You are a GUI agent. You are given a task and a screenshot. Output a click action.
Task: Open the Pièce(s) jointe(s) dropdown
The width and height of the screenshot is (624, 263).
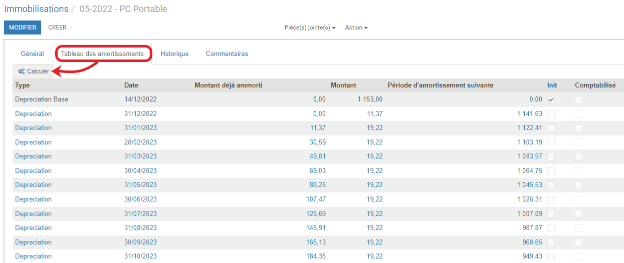(x=310, y=27)
